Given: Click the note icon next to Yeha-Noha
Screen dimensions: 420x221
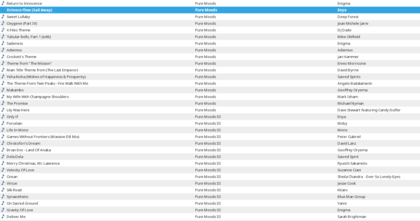Looking at the screenshot, I should coord(3,76).
